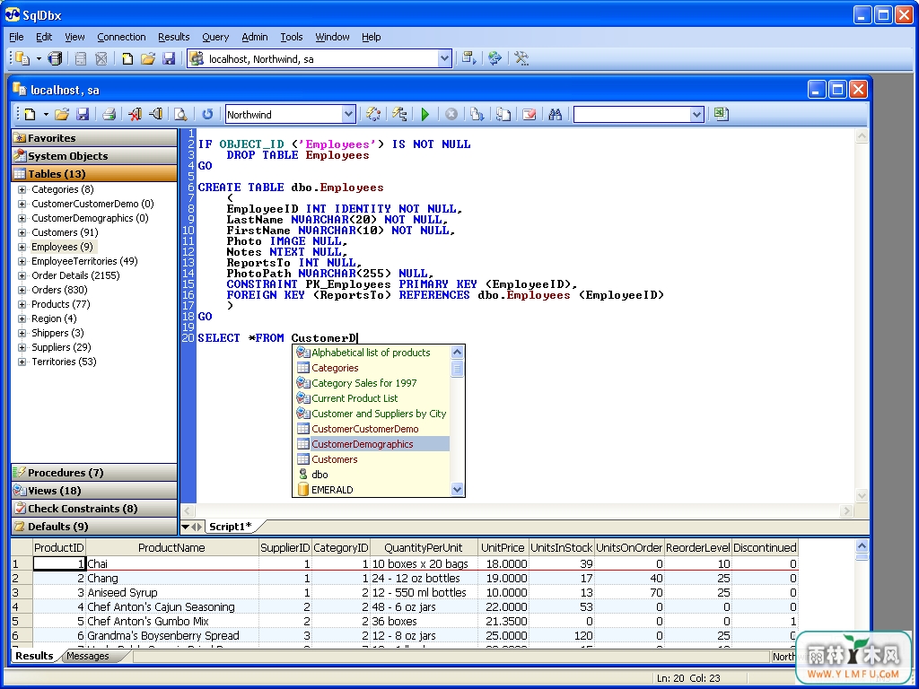This screenshot has width=919, height=689.
Task: Select Customers in the autocomplete list
Action: pyautogui.click(x=371, y=458)
